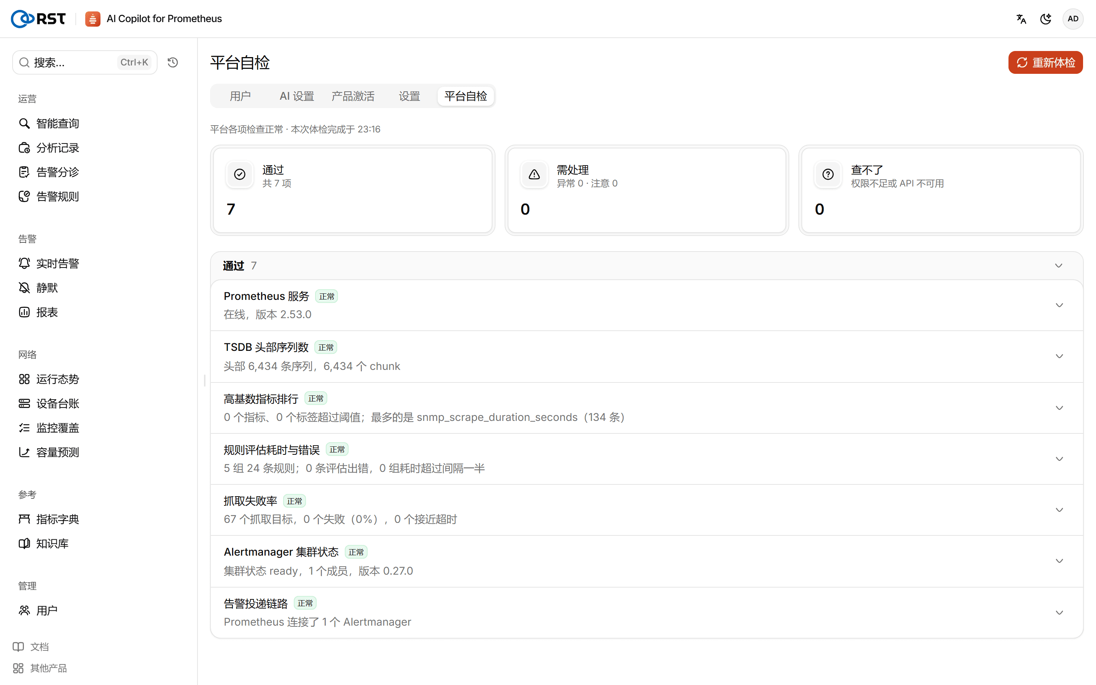The height and width of the screenshot is (685, 1096).
Task: Click the 重新体检 button
Action: point(1045,62)
